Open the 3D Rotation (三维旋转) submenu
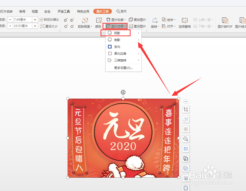Viewport: 246px width, 191px height. coord(124,60)
